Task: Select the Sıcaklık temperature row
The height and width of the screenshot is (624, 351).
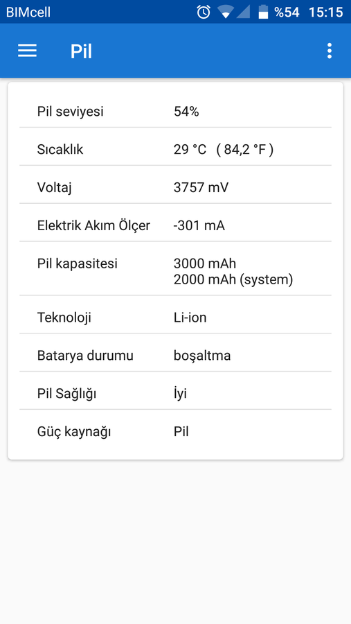Action: pyautogui.click(x=175, y=150)
